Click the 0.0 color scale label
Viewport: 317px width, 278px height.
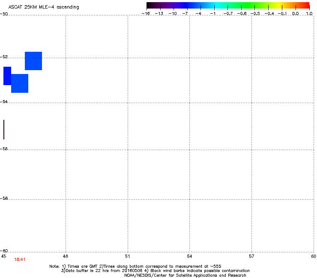point(296,14)
